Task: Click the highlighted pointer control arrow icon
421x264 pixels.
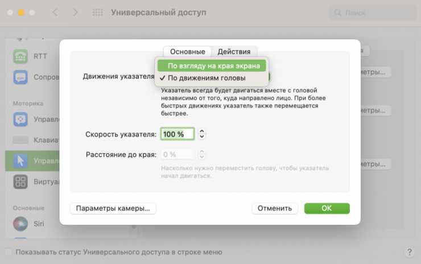Action: [x=20, y=161]
